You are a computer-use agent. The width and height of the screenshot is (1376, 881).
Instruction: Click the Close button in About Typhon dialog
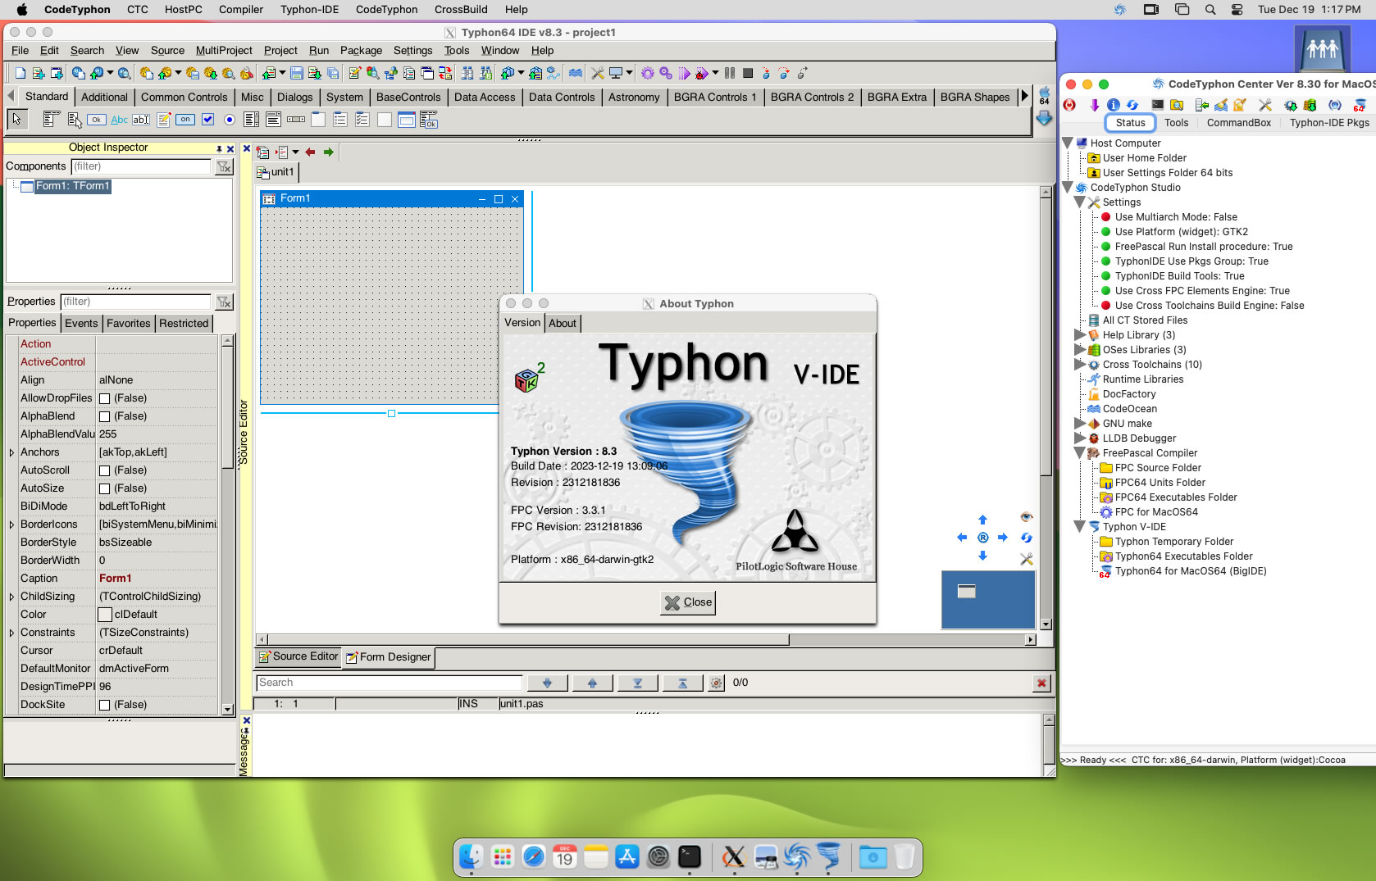point(688,602)
